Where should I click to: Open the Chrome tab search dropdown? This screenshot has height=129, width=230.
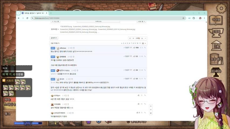pyautogui.click(x=18, y=13)
